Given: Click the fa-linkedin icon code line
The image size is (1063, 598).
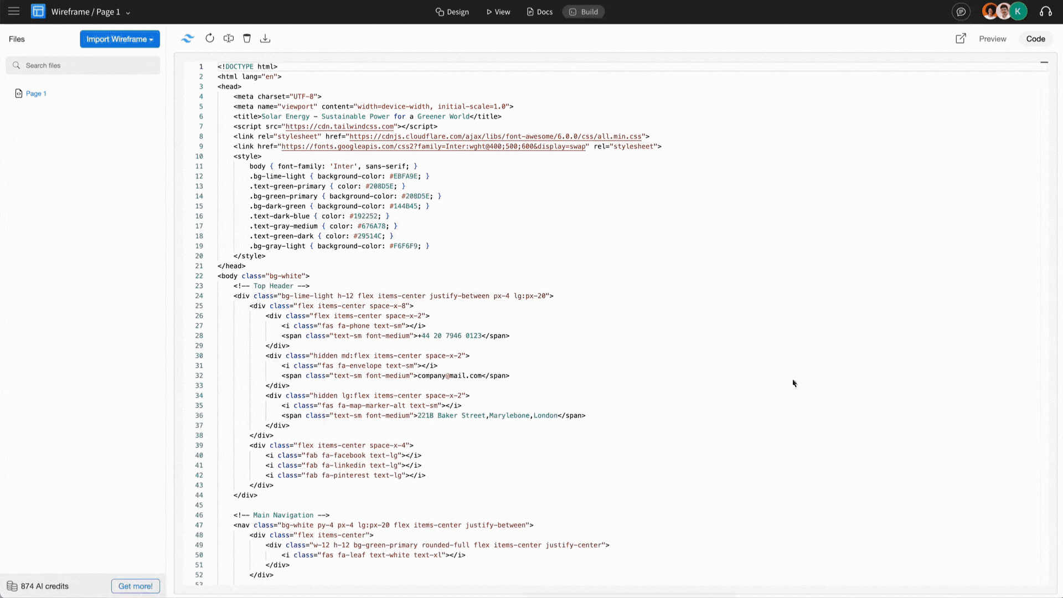Looking at the screenshot, I should click(343, 465).
